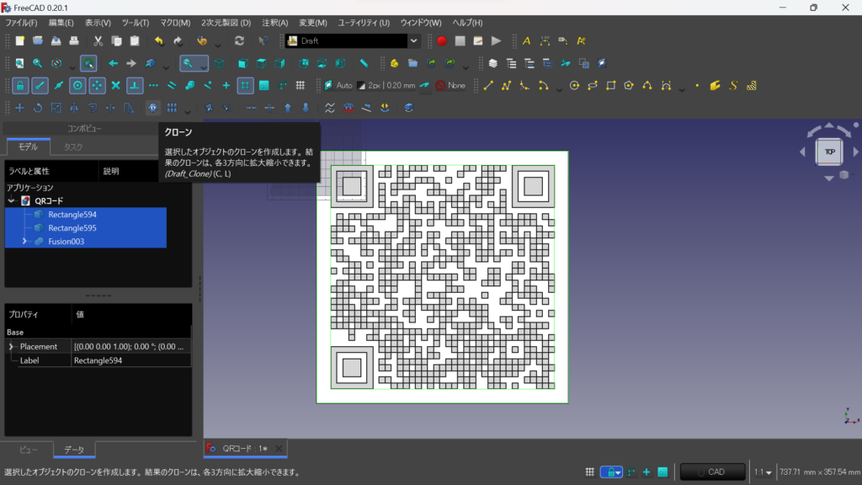Click the Fit all zoom icon
This screenshot has height=485, width=862.
pyautogui.click(x=20, y=63)
